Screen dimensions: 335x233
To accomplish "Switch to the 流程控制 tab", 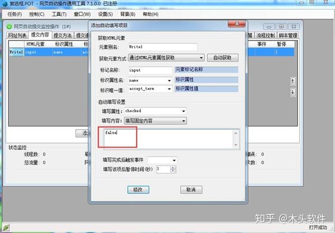I will tap(266, 35).
